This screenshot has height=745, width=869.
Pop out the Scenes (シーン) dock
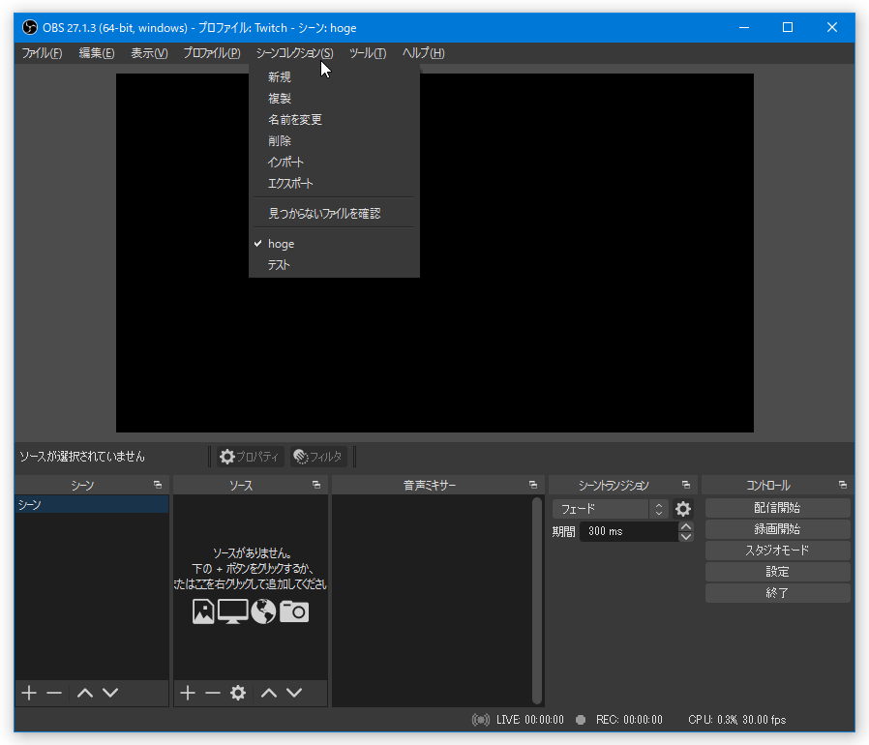point(158,485)
